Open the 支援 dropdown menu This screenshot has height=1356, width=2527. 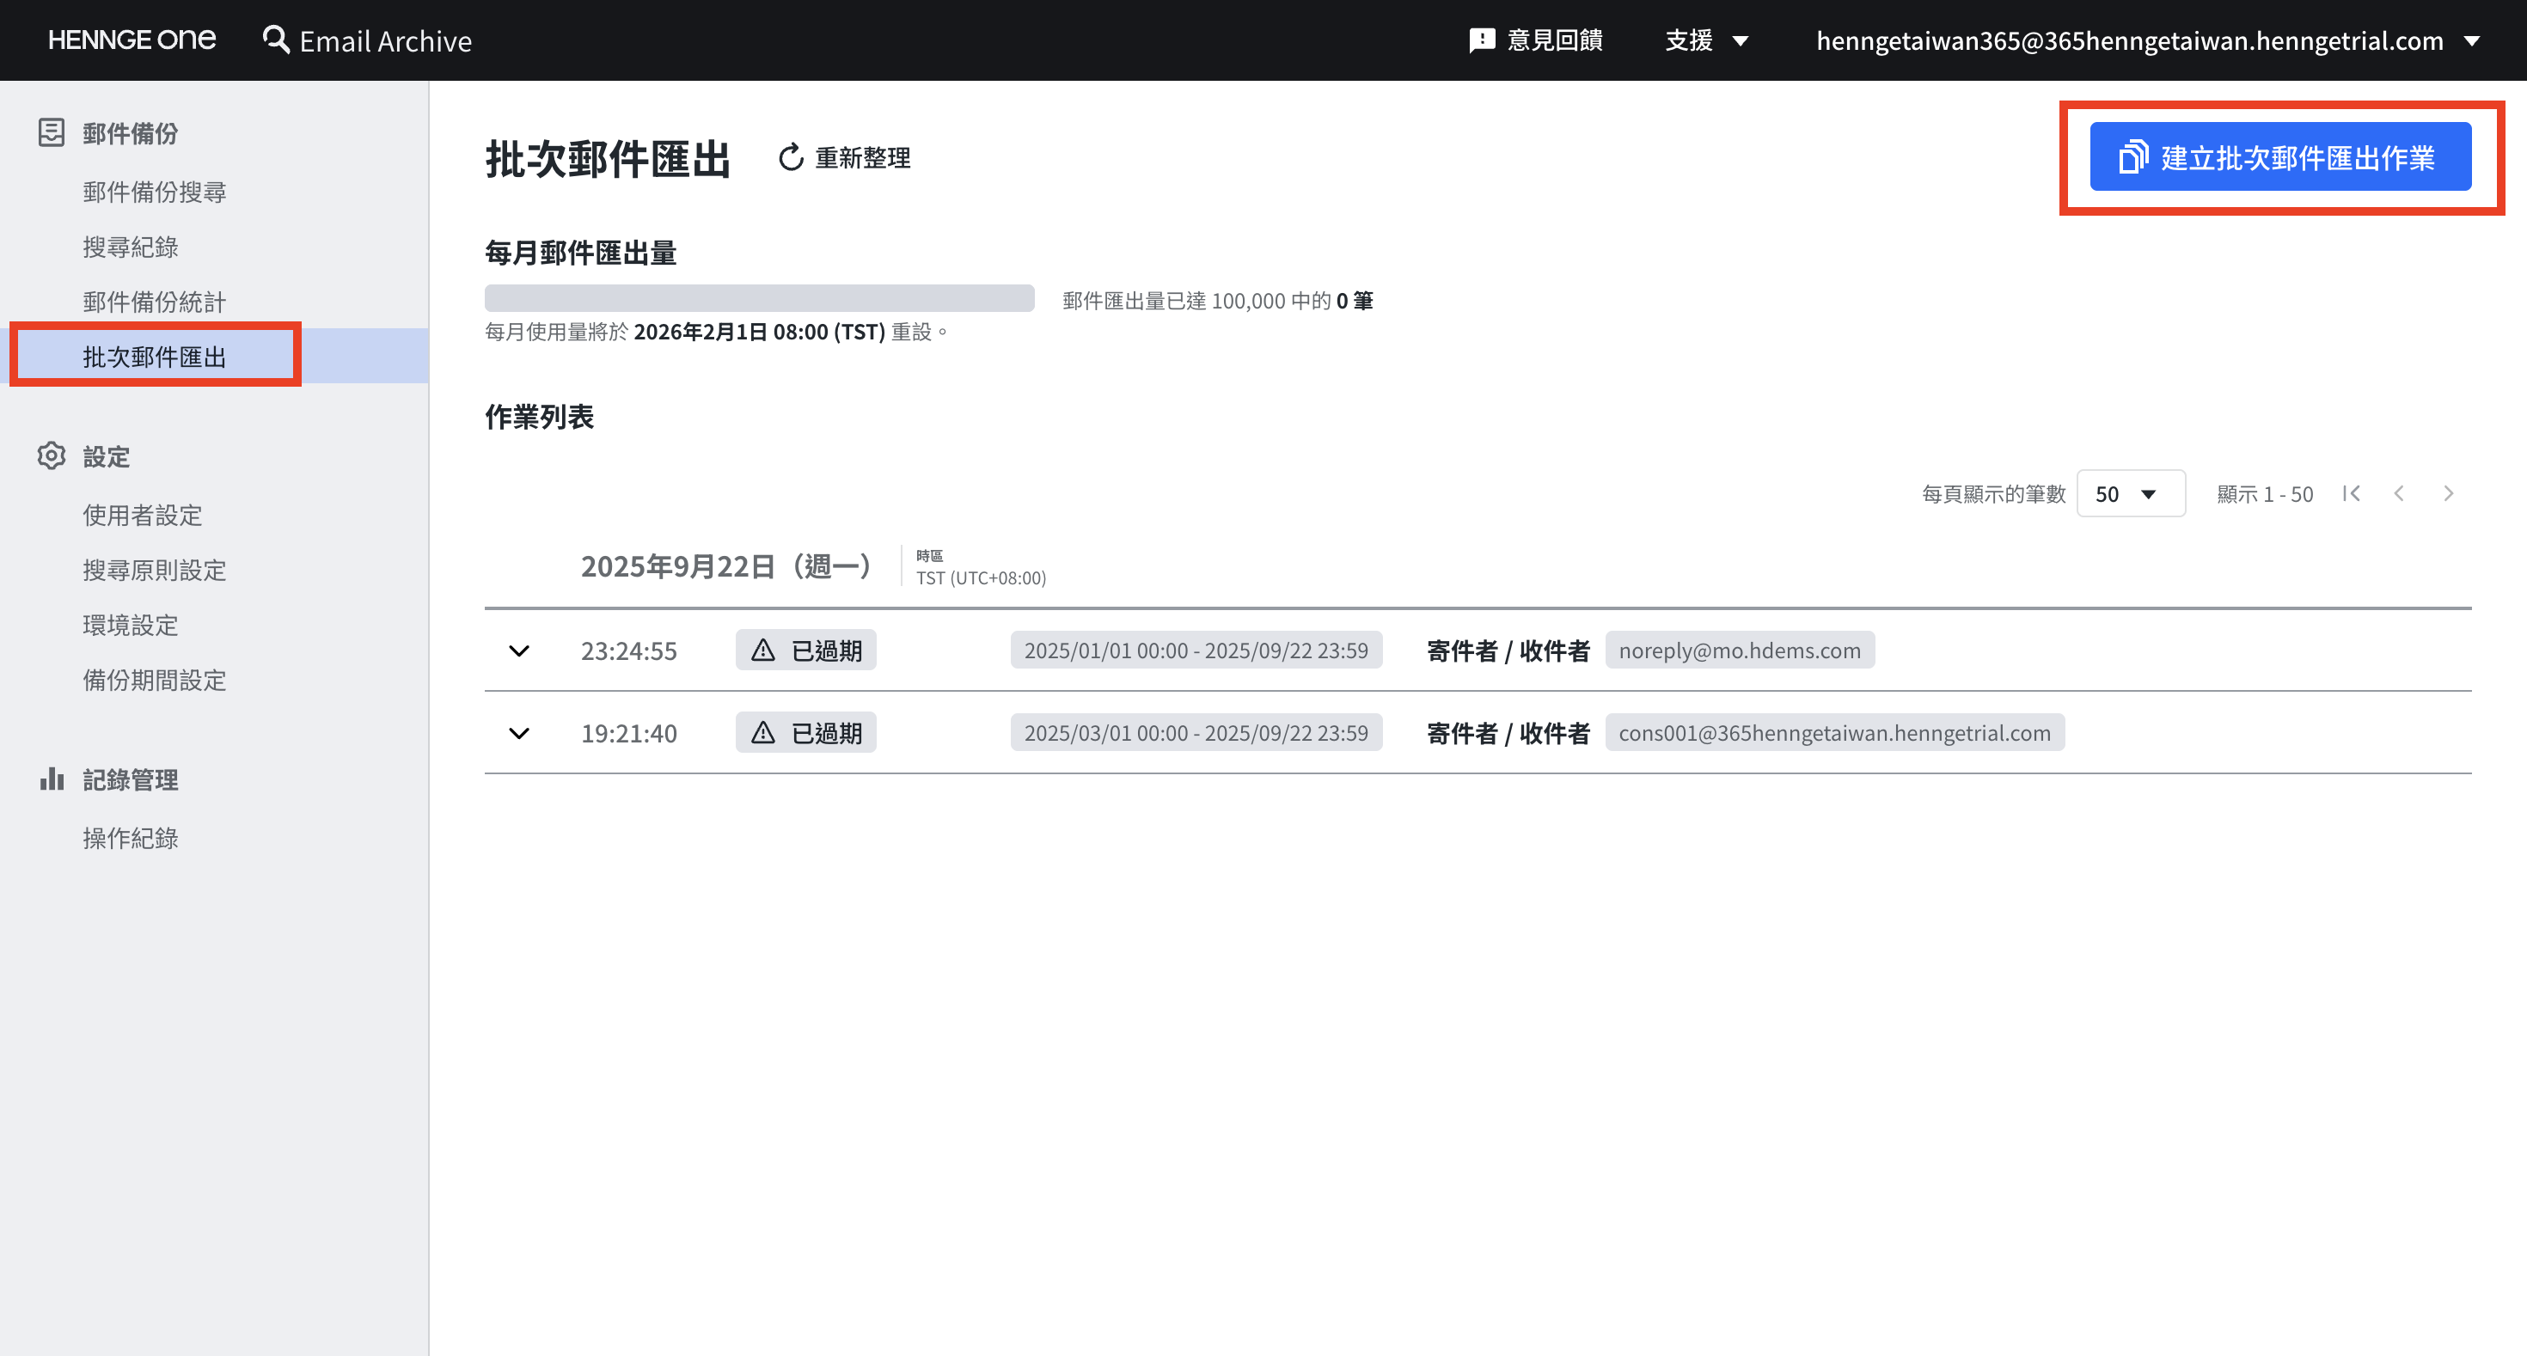(x=1706, y=40)
